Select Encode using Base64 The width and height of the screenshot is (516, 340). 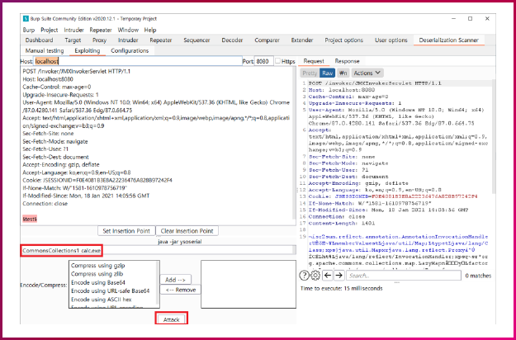[98, 282]
